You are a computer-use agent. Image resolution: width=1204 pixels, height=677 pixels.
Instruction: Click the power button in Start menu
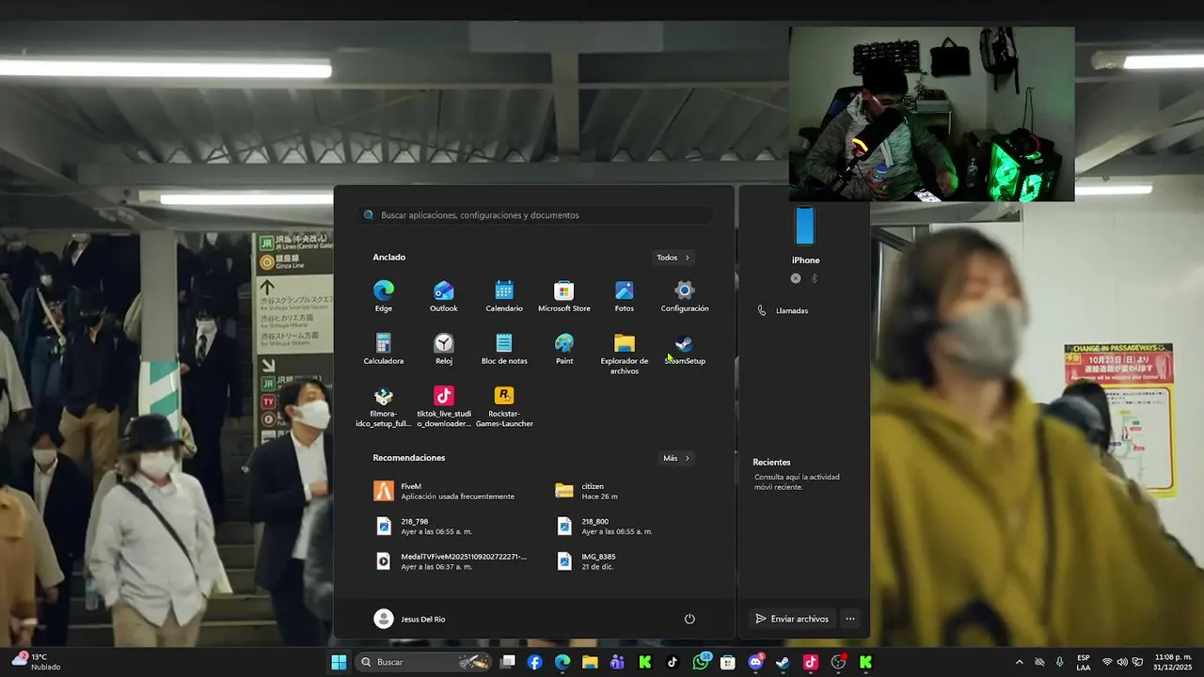click(689, 619)
